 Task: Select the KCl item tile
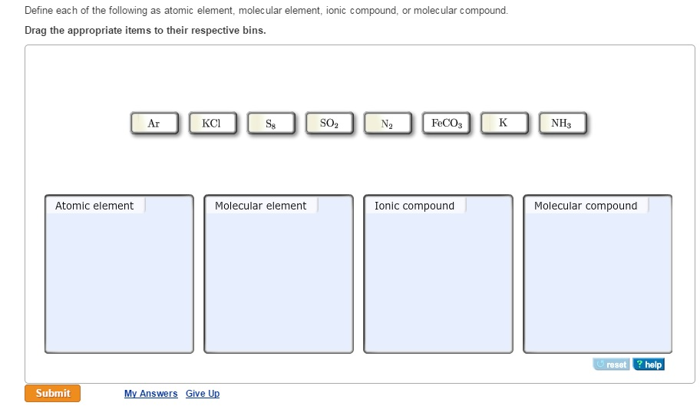(x=213, y=124)
